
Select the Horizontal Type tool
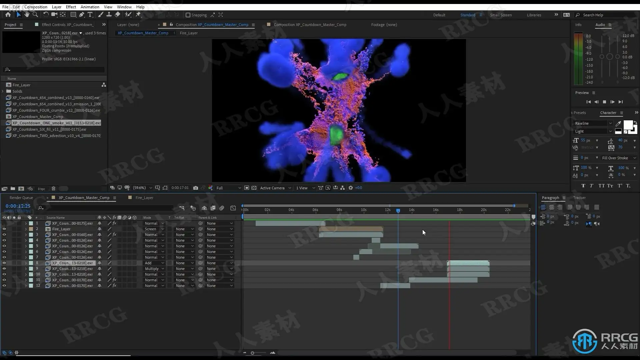[x=90, y=15]
